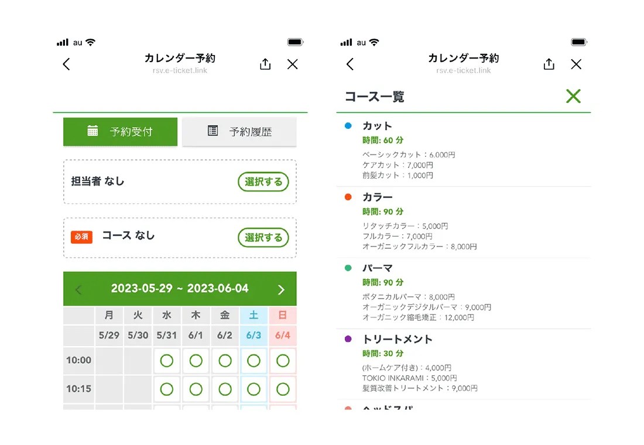644x445 pixels.
Task: Open the share icon above コース一覧
Action: 549,64
